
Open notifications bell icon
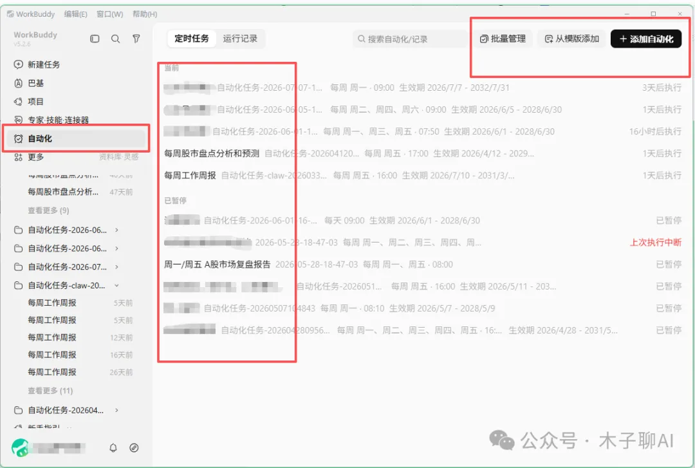pos(113,447)
